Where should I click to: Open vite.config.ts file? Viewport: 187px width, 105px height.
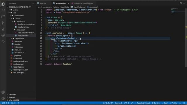18,73
